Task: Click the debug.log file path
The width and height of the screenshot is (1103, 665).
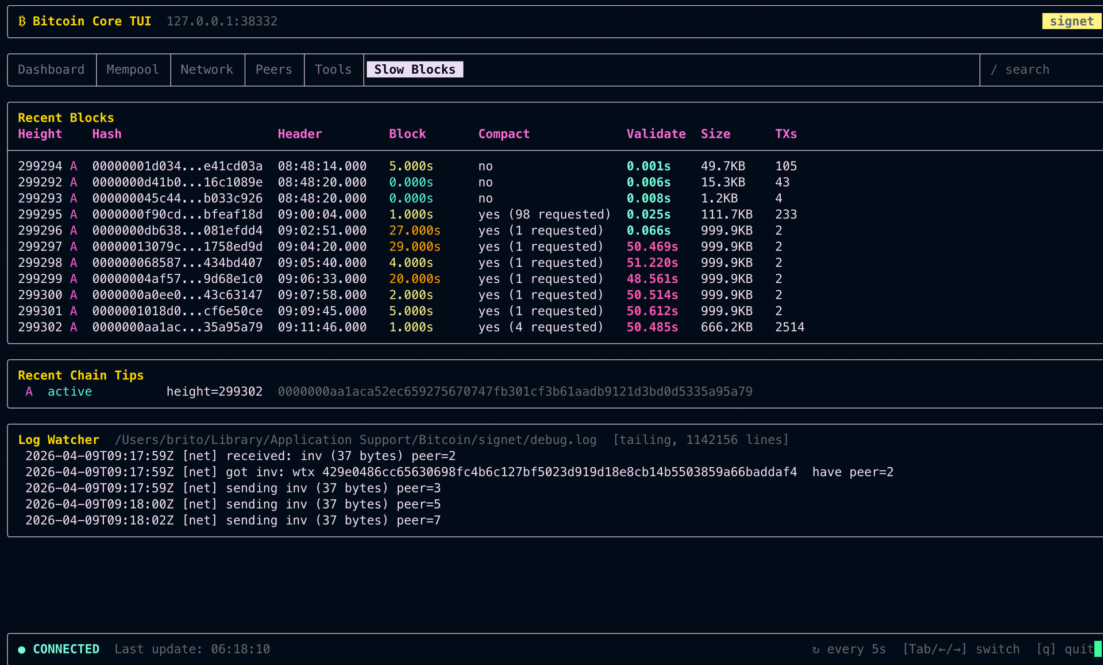Action: coord(356,440)
